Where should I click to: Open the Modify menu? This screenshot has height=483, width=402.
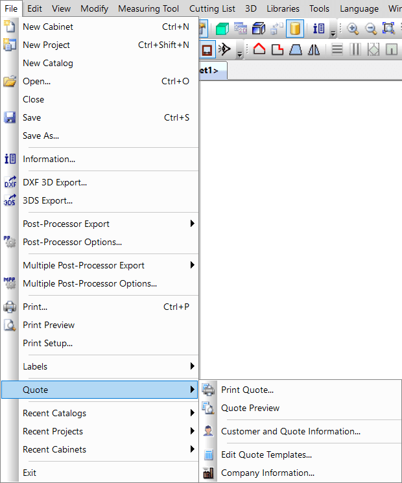click(x=94, y=8)
